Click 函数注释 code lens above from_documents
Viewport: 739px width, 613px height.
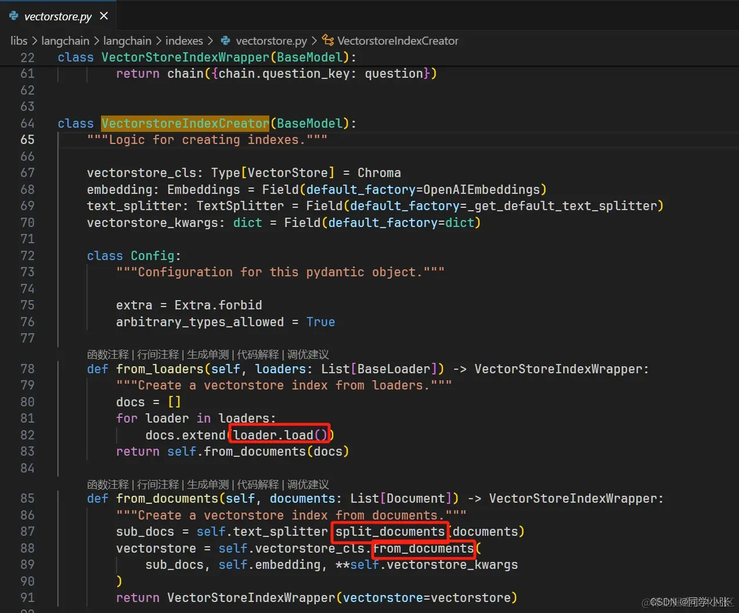[x=108, y=485]
